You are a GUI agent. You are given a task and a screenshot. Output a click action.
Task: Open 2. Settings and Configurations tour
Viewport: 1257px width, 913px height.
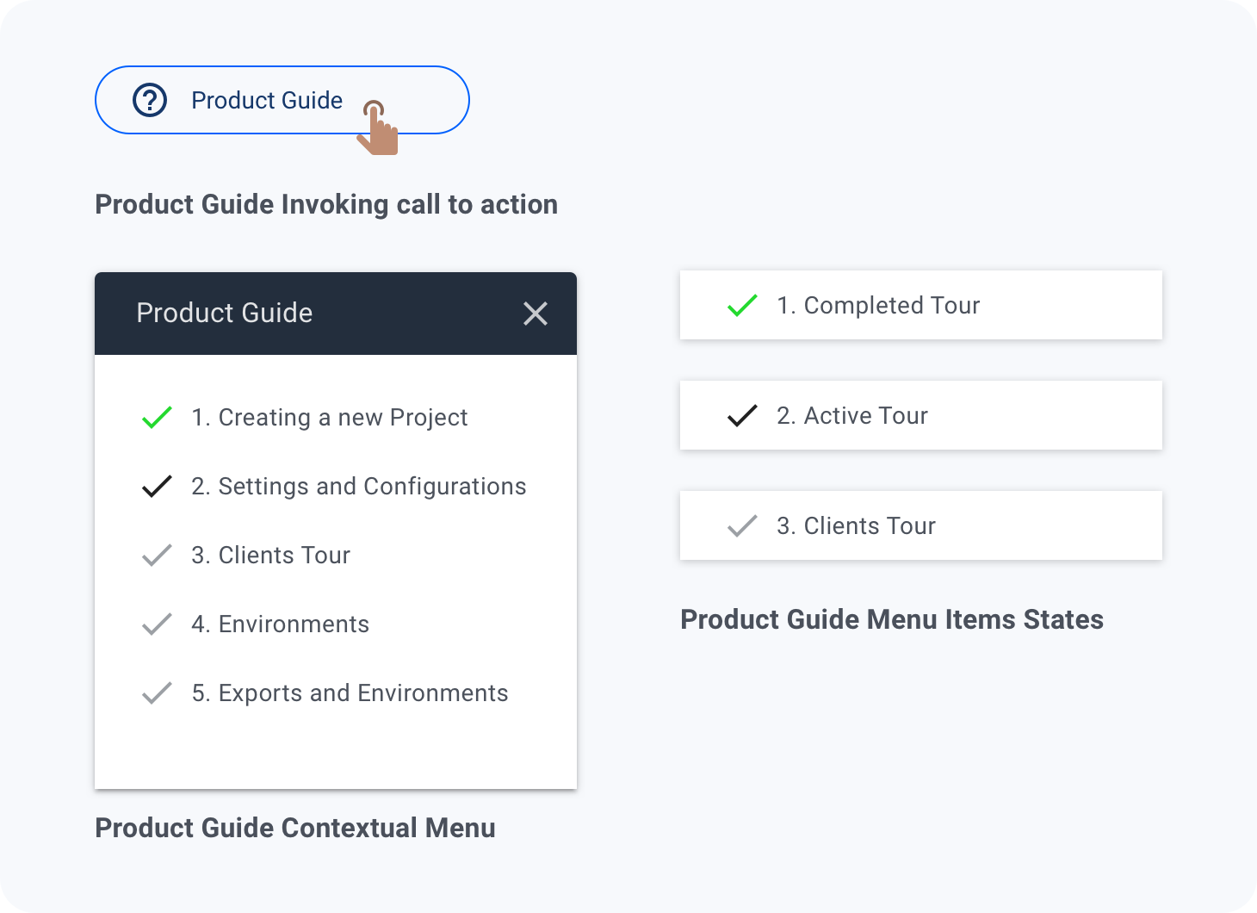point(359,487)
